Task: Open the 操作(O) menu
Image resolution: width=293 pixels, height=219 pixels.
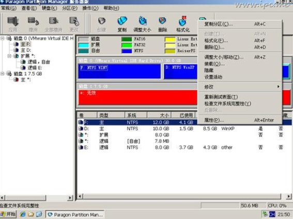Action: (x=90, y=8)
